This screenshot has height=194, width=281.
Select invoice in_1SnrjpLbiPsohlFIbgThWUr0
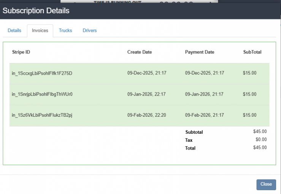pos(140,94)
